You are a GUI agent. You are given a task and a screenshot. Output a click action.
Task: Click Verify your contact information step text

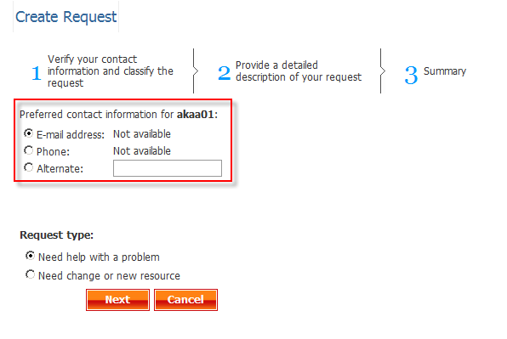[x=111, y=71]
